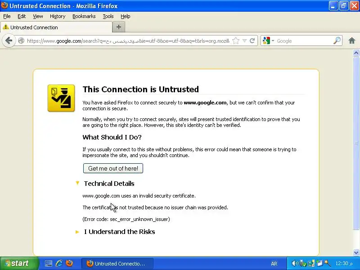Viewport: 360px width, 270px height.
Task: Click the Get me out of here! button
Action: tap(113, 168)
